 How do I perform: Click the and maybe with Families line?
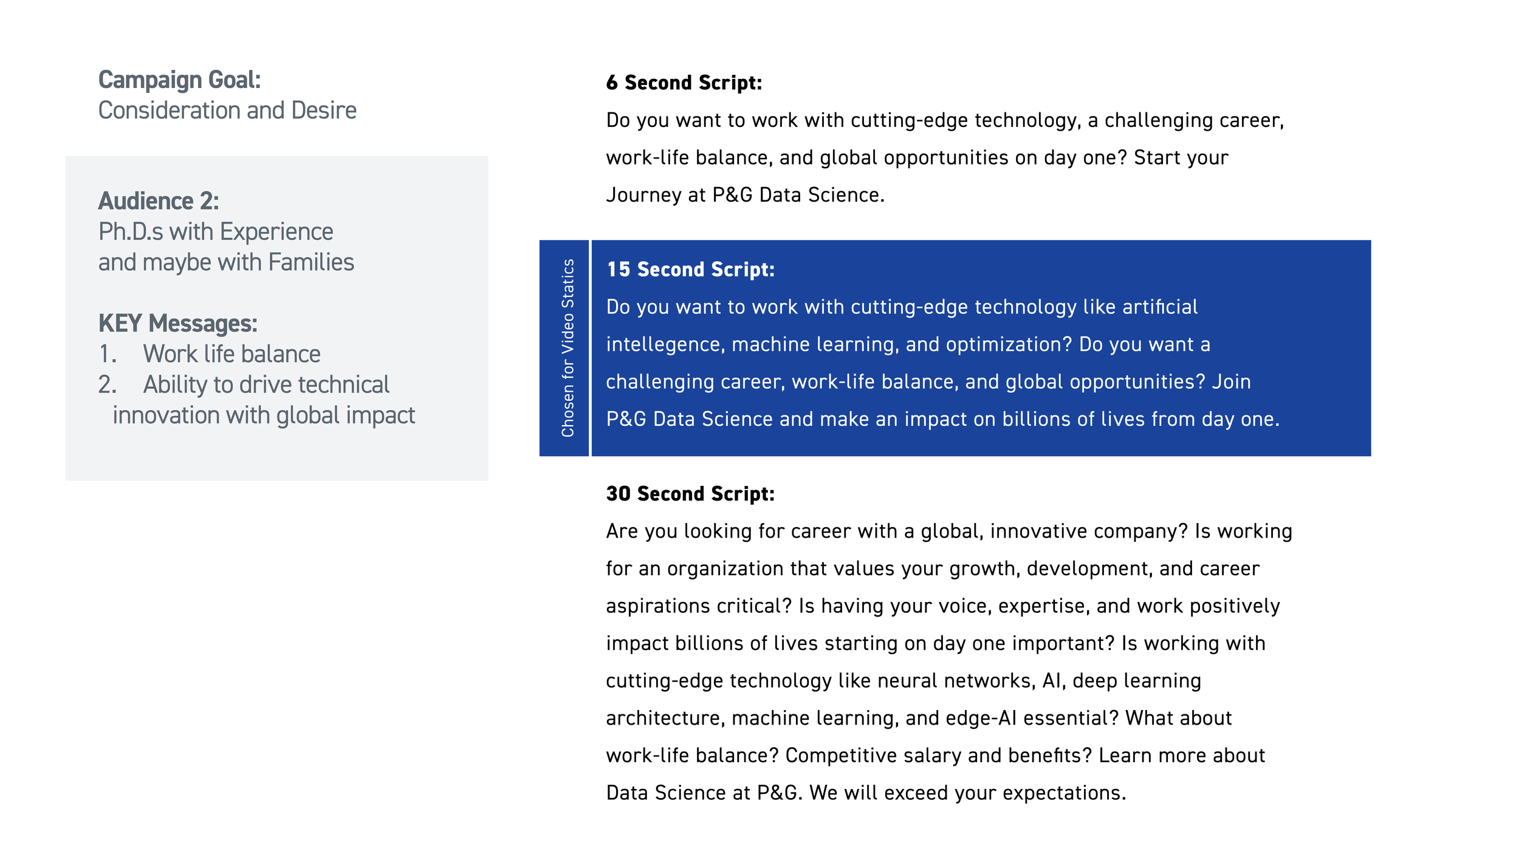pos(226,262)
